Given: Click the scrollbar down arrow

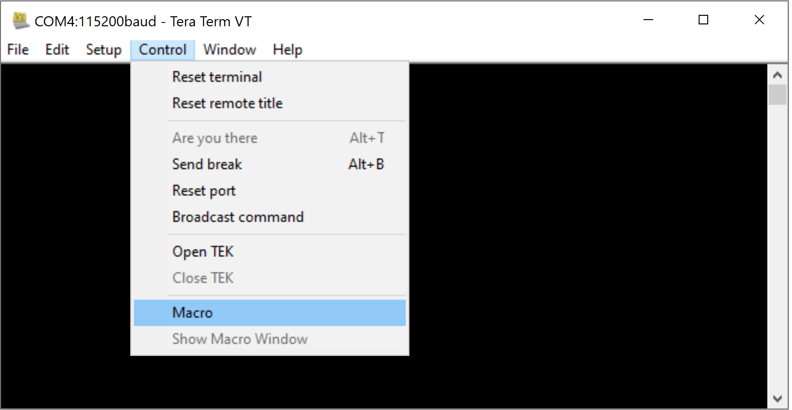Looking at the screenshot, I should [777, 398].
